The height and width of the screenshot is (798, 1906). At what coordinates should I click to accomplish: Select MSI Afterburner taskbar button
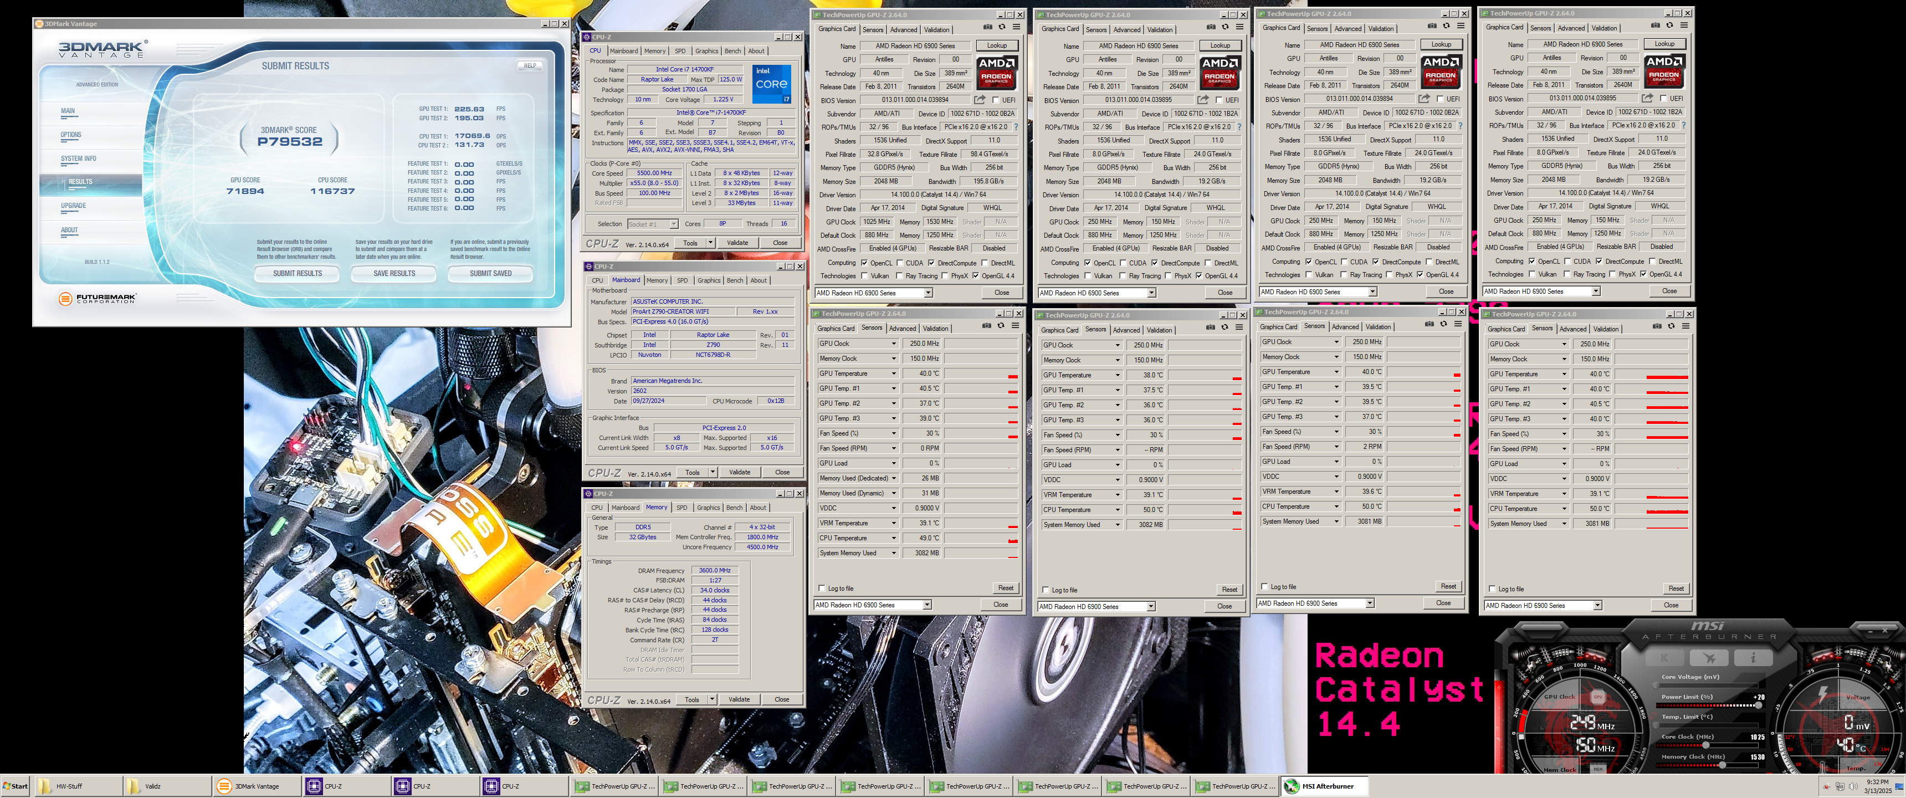[1325, 786]
